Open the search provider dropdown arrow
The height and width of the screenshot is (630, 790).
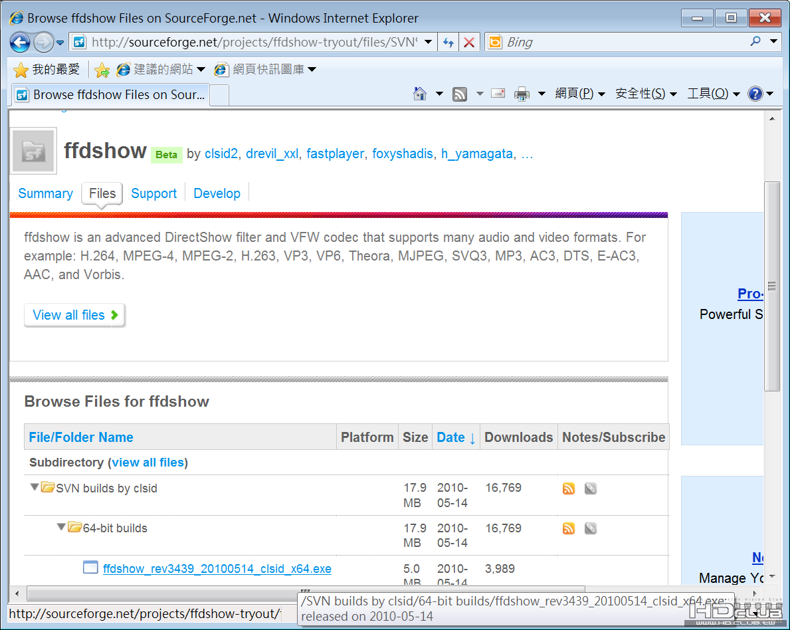(773, 41)
